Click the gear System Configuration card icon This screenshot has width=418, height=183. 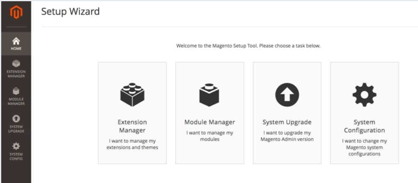coord(364,95)
